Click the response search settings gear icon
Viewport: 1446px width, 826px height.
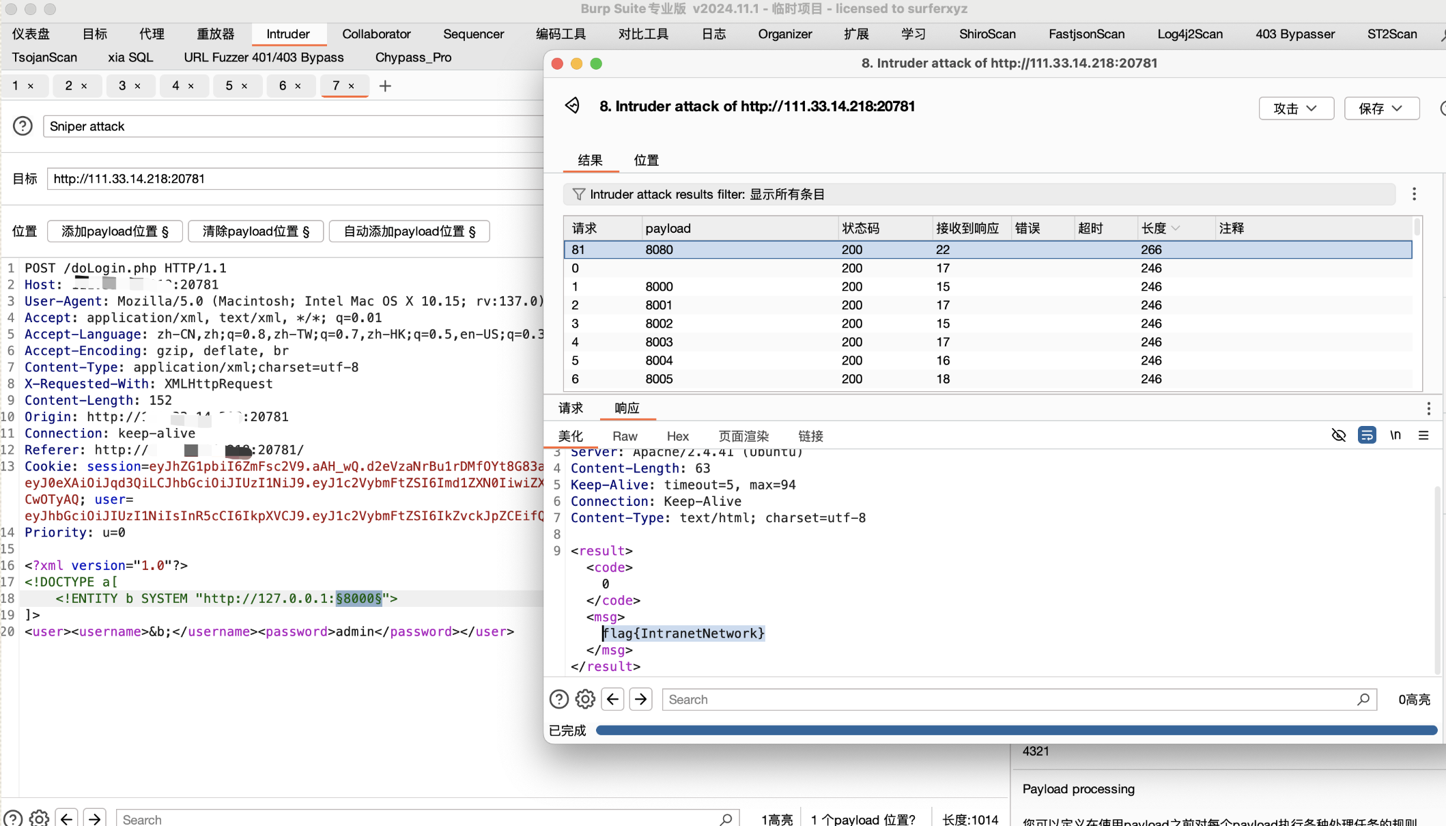coord(585,699)
